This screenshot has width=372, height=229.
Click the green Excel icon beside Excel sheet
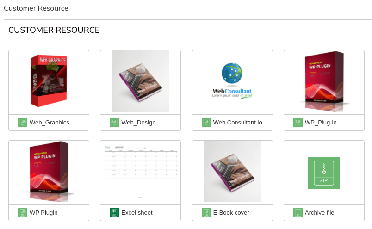(x=114, y=213)
